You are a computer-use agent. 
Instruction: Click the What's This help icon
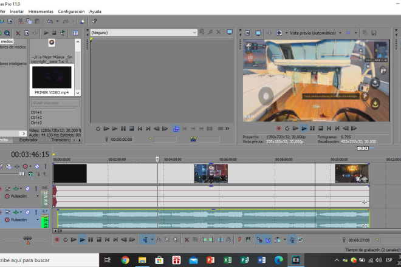coord(94,21)
